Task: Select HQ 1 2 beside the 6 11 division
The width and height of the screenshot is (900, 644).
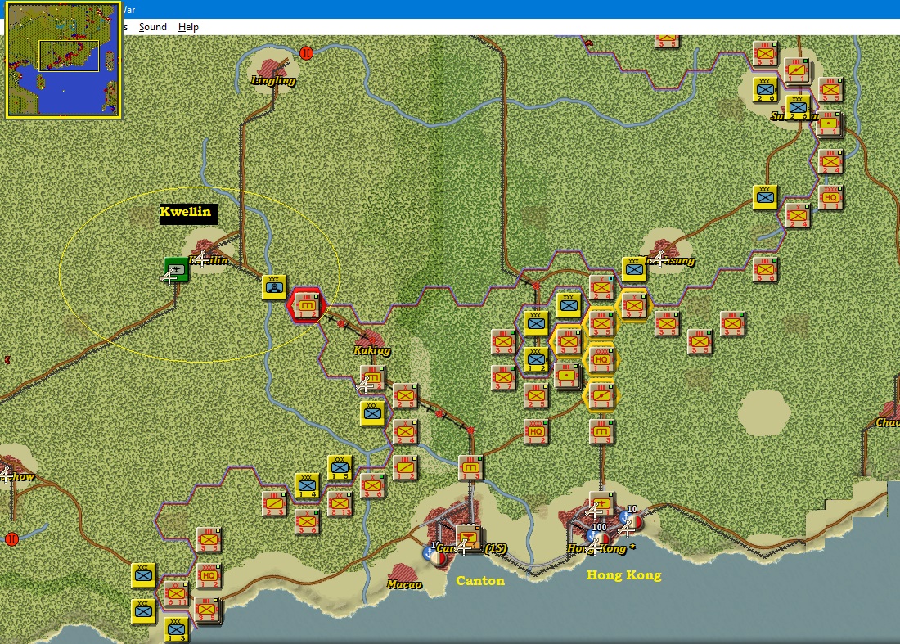Action: tap(209, 576)
